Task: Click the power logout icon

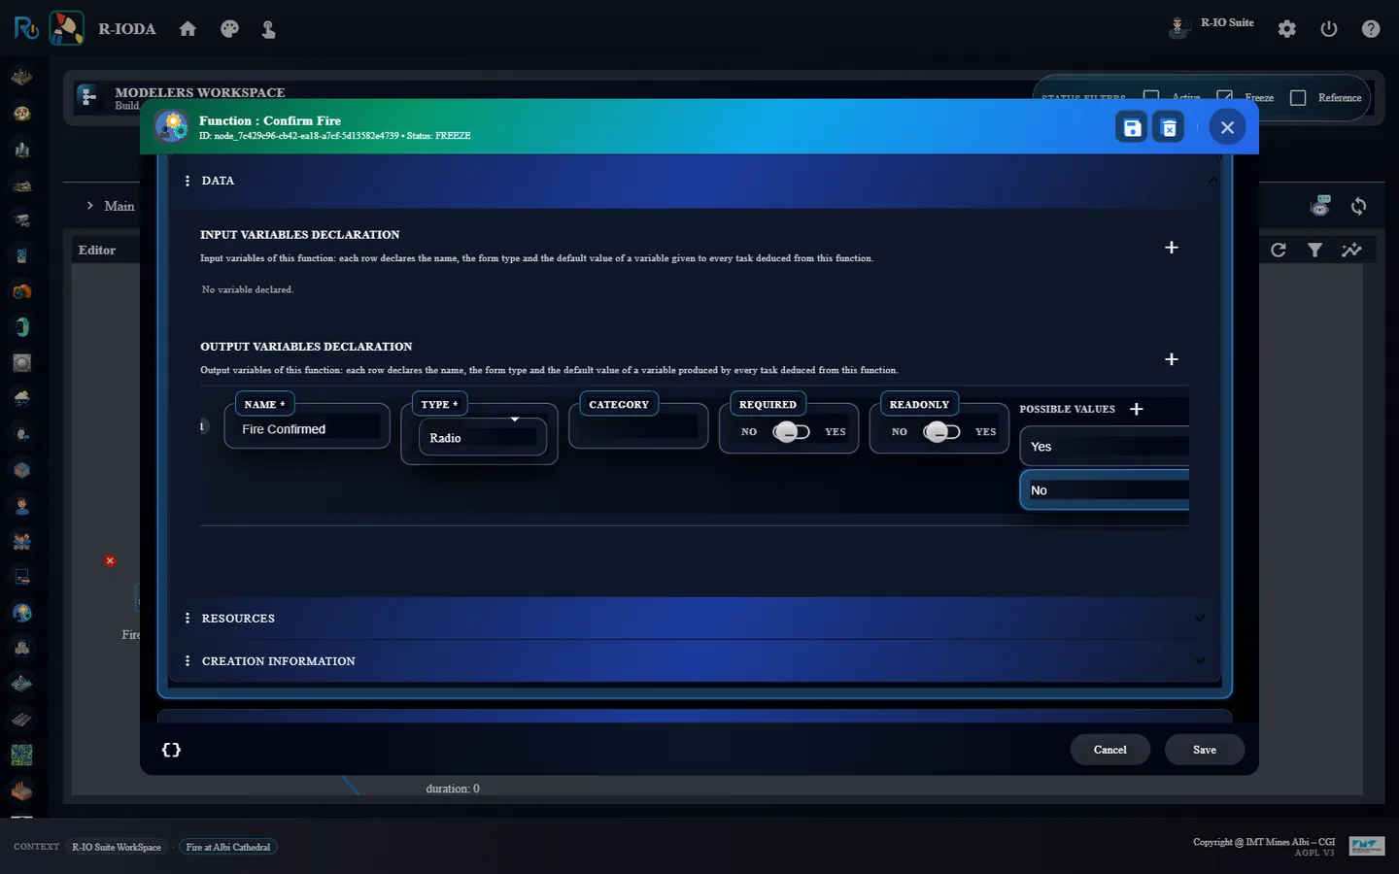Action: [1329, 29]
